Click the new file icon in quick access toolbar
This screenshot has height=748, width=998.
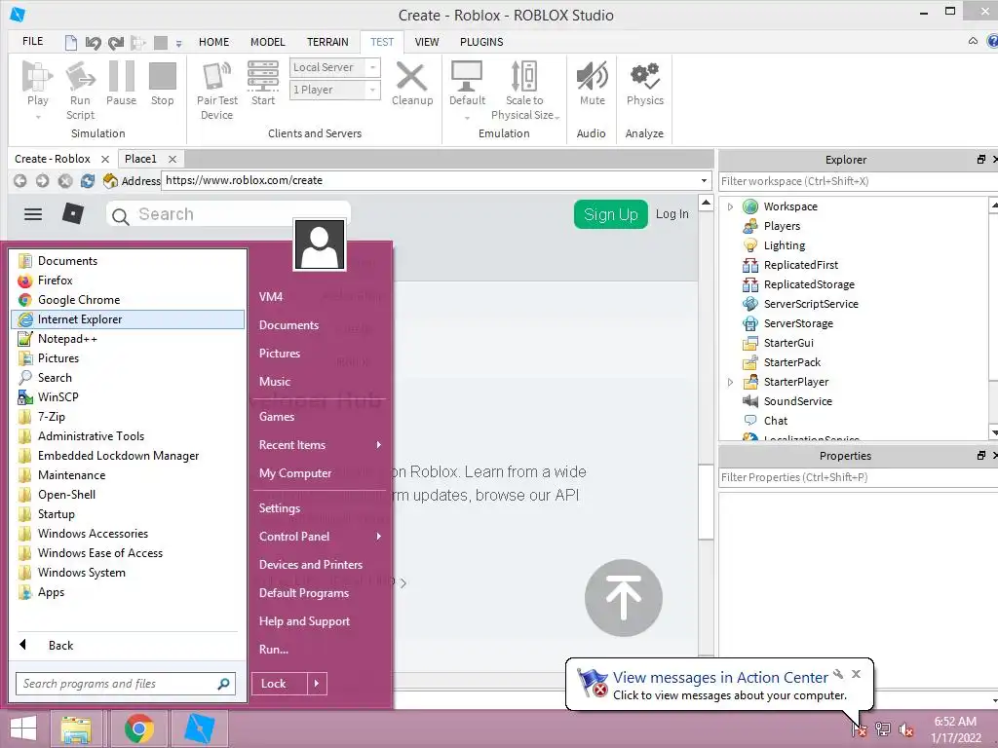pos(71,43)
